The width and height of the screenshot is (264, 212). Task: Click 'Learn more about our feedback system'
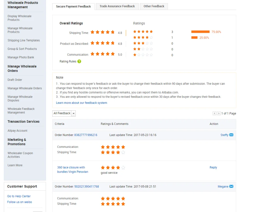[82, 103]
